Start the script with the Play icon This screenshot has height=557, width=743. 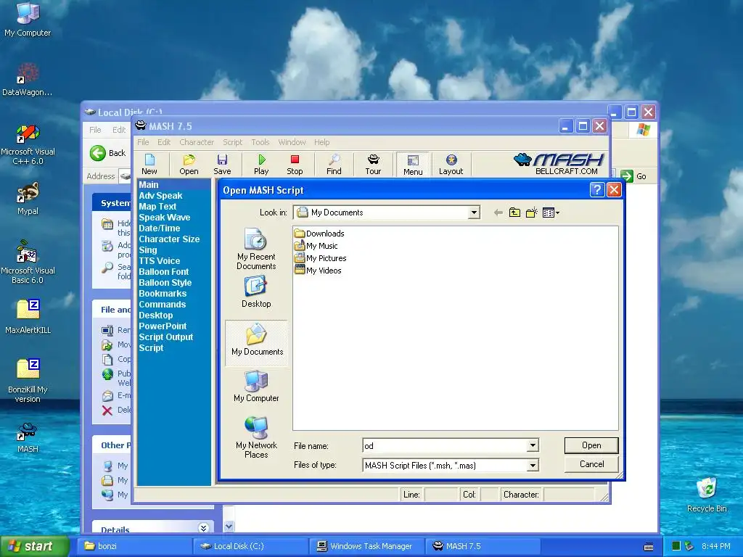click(261, 164)
